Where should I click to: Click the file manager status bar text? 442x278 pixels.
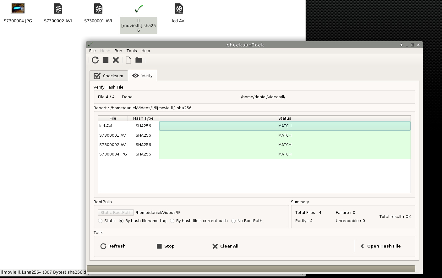click(x=43, y=272)
